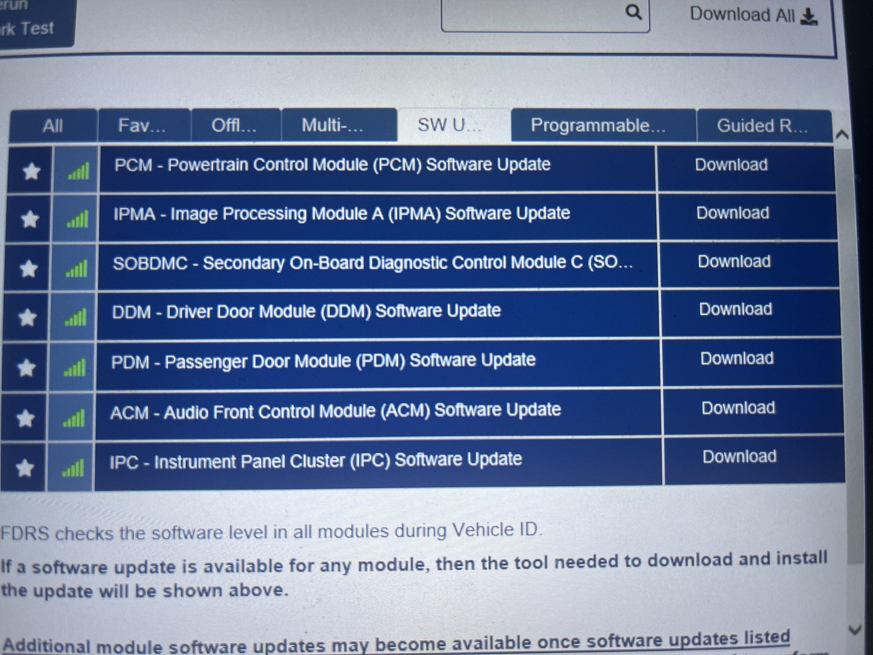
Task: Favorite the PCM Software Update star
Action: [31, 171]
